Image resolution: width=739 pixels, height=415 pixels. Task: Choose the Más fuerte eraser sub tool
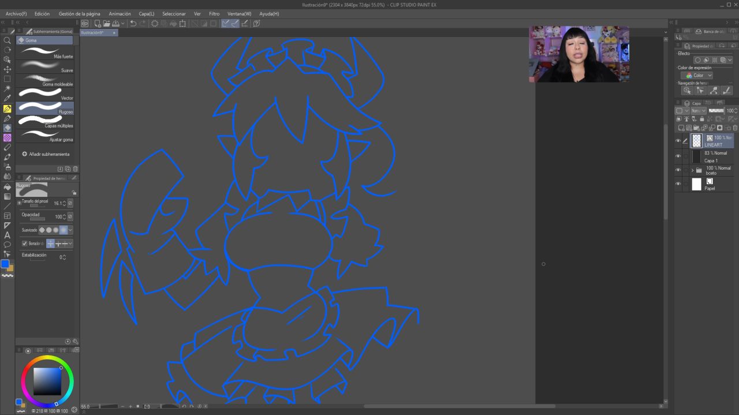pos(45,52)
